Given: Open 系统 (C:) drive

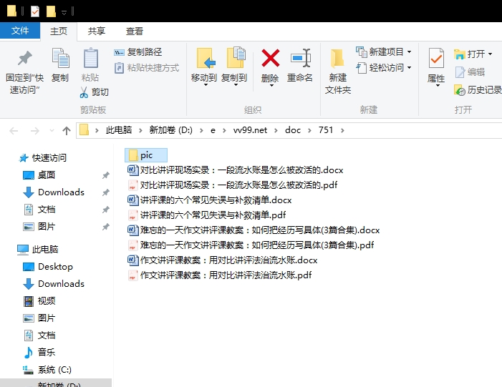Looking at the screenshot, I should [x=47, y=370].
